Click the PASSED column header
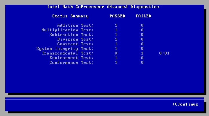Viewport: 209px width, 116px height. pyautogui.click(x=117, y=16)
